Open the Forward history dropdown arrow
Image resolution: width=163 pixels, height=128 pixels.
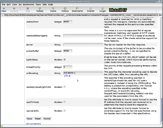(20, 10)
